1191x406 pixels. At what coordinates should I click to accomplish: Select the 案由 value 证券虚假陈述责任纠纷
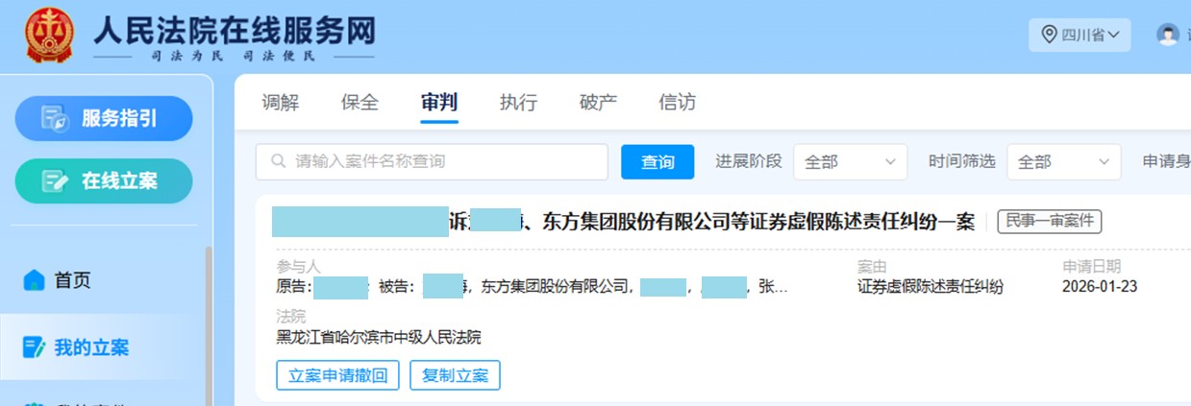(x=930, y=286)
